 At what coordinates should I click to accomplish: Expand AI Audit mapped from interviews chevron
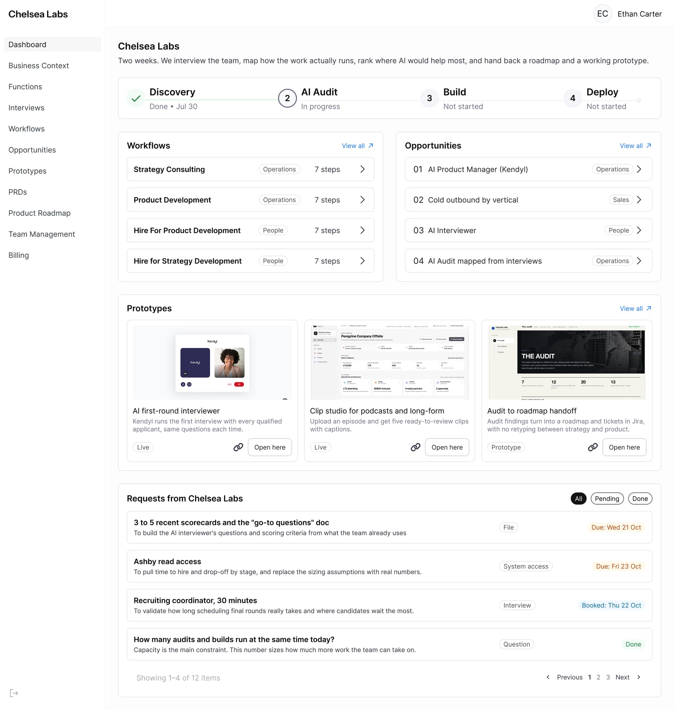click(639, 261)
